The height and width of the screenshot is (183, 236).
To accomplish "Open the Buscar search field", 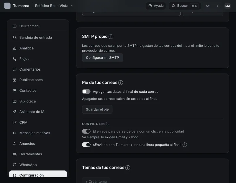I will click(x=185, y=6).
